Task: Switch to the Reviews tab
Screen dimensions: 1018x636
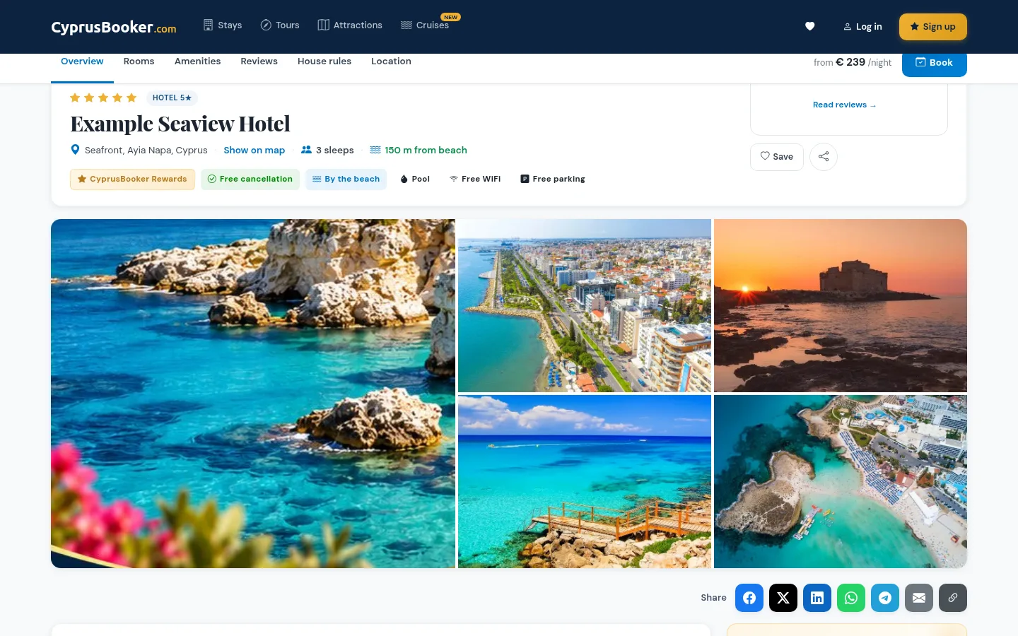Action: point(259,61)
